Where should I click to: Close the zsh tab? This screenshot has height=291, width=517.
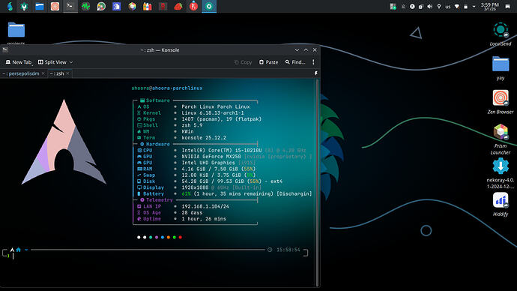tap(67, 73)
